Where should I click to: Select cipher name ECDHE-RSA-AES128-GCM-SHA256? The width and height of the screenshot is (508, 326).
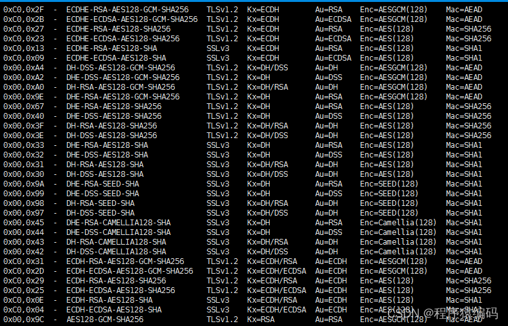pyautogui.click(x=127, y=10)
